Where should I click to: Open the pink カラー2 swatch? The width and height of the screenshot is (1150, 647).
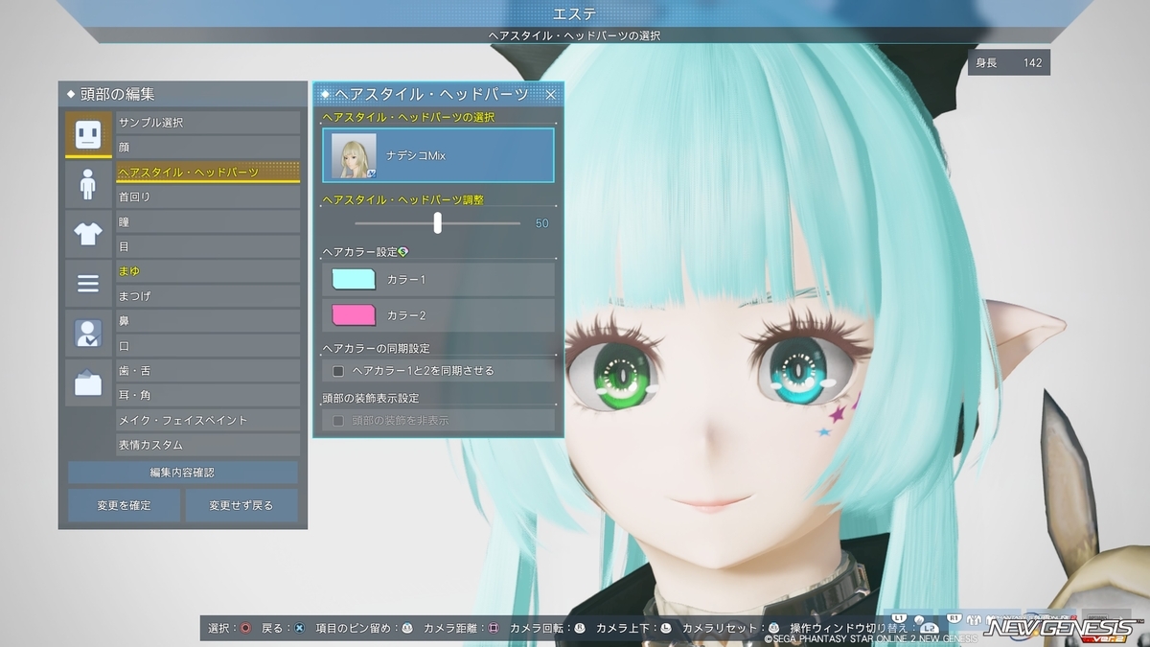point(354,315)
